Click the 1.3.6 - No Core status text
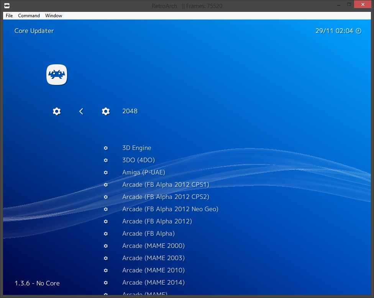 (x=37, y=283)
